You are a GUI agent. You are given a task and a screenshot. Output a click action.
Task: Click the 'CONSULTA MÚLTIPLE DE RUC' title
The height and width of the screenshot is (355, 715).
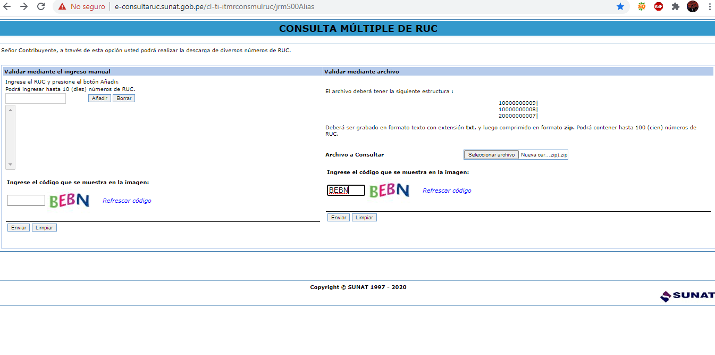tap(358, 29)
